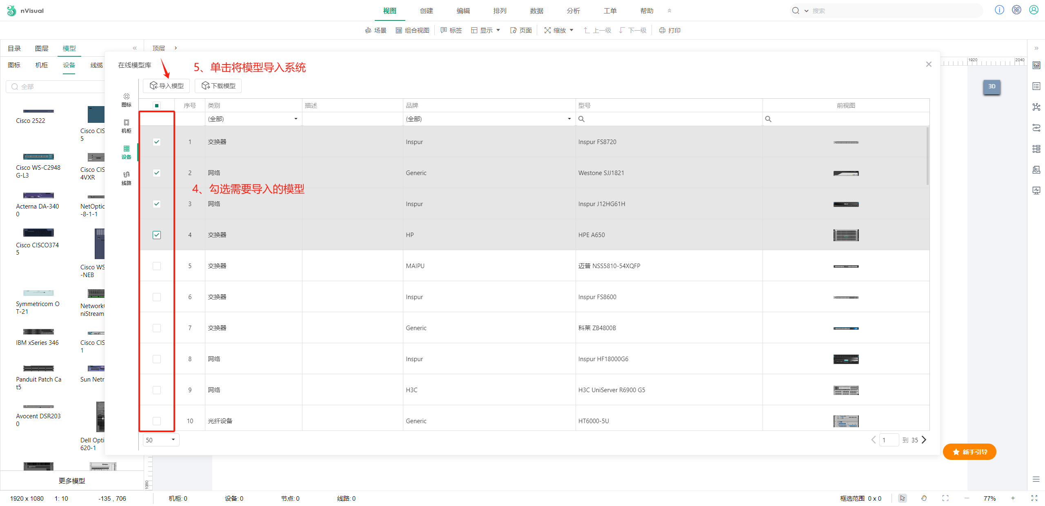This screenshot has height=506, width=1045.
Task: Click the 3D view toggle button
Action: point(992,87)
